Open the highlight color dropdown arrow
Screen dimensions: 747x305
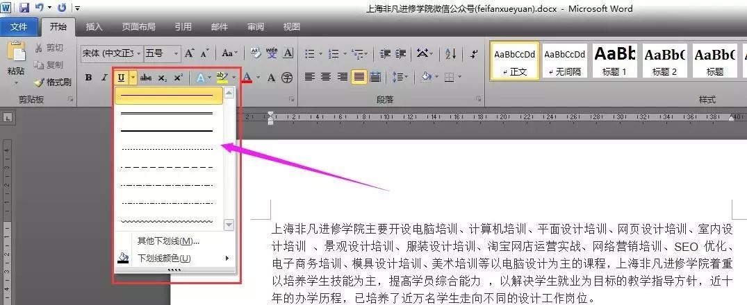tap(234, 78)
